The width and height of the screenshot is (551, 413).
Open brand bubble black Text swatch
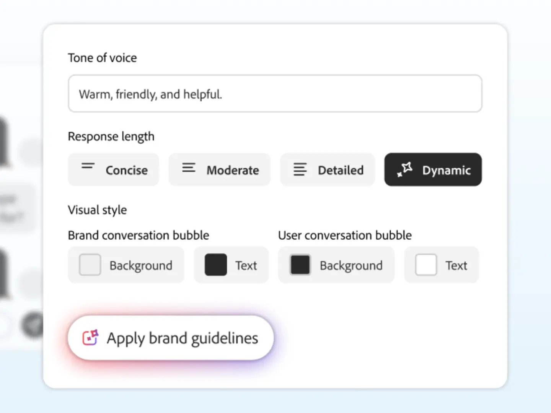coord(216,265)
